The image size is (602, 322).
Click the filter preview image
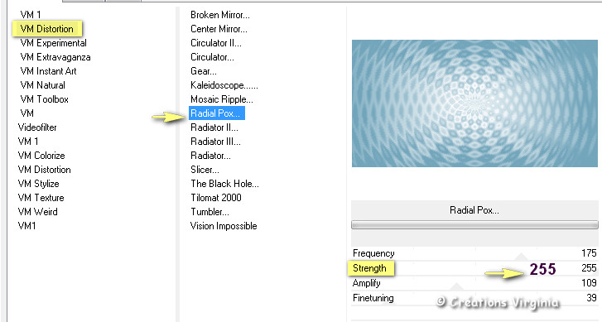[474, 103]
